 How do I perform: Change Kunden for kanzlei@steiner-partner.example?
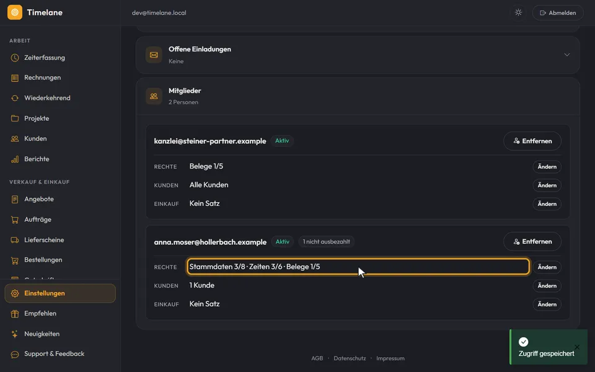point(547,185)
